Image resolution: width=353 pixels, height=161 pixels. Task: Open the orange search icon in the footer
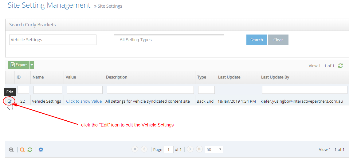click(22, 150)
